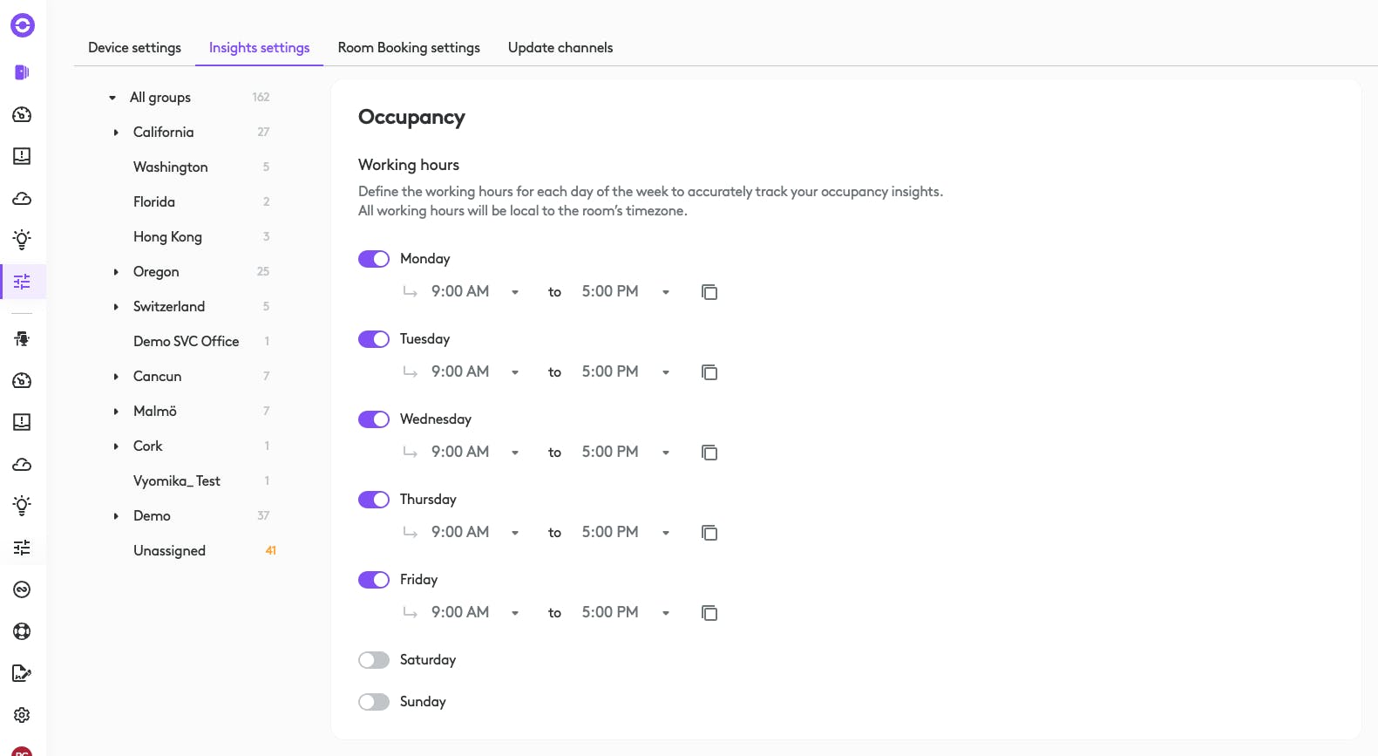Select the Unassigned group
This screenshot has height=756, width=1378.
[169, 551]
